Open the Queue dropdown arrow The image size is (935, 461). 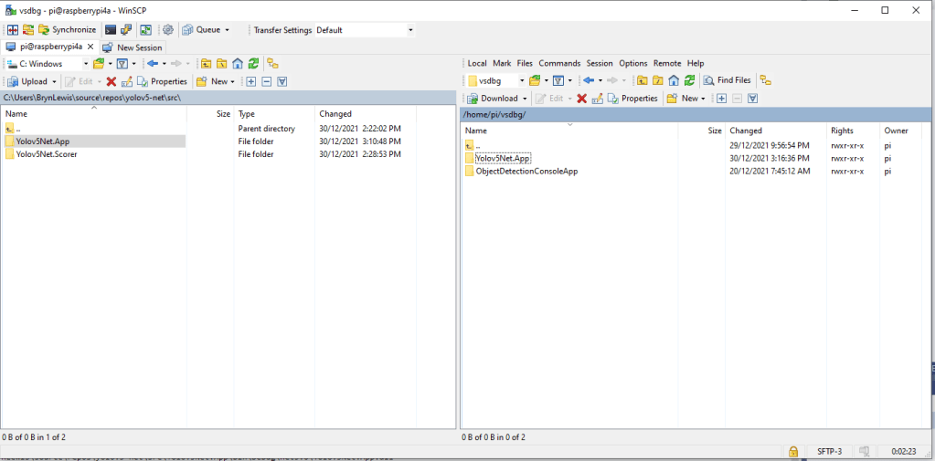(228, 30)
